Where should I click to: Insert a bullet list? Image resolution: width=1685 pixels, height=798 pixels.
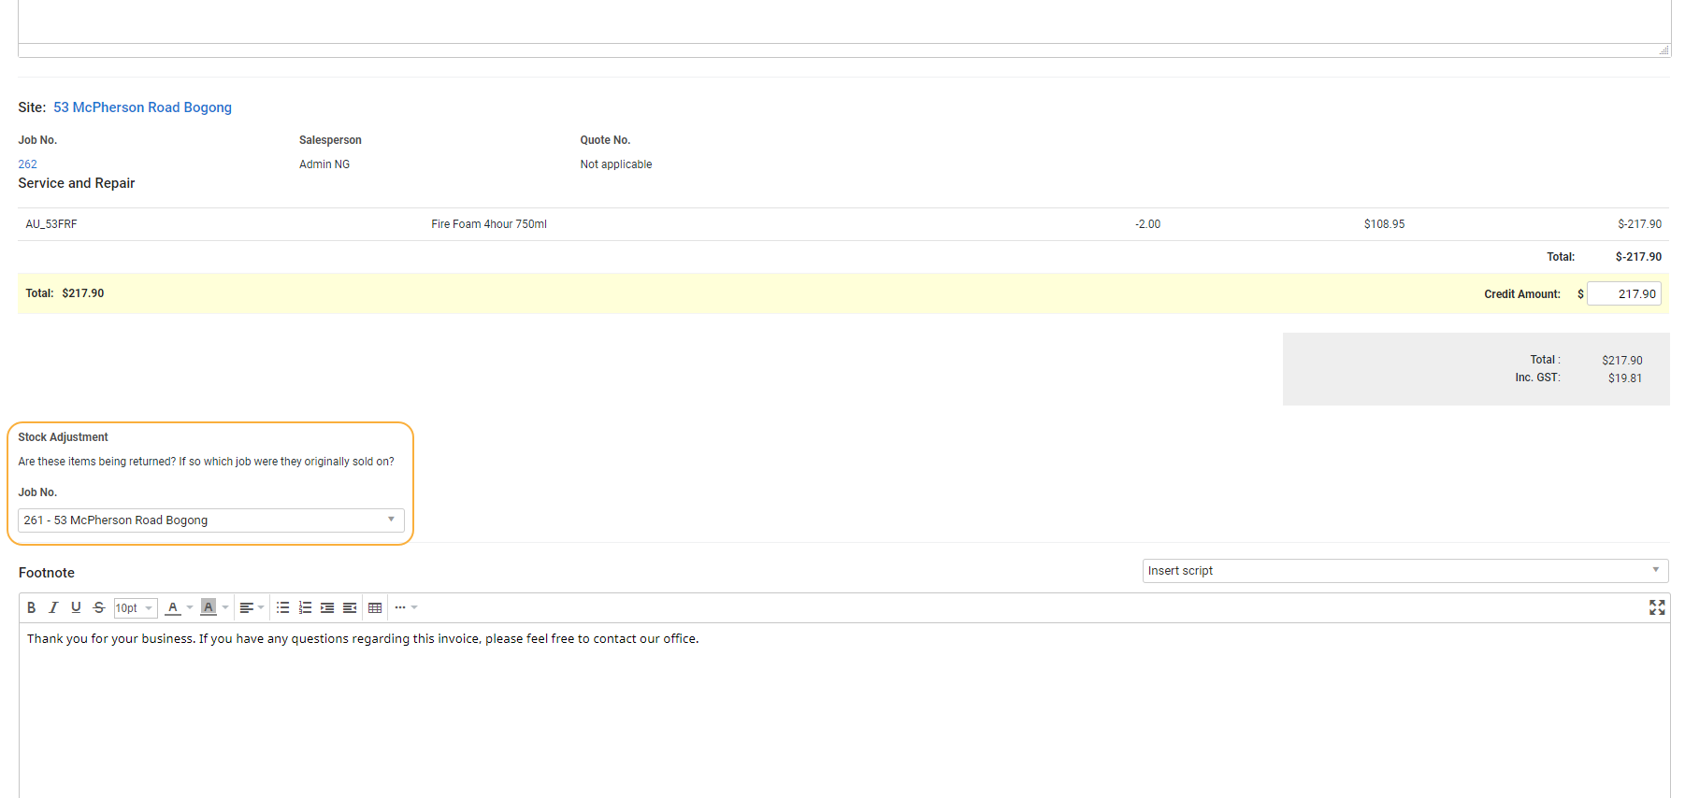pos(282,607)
